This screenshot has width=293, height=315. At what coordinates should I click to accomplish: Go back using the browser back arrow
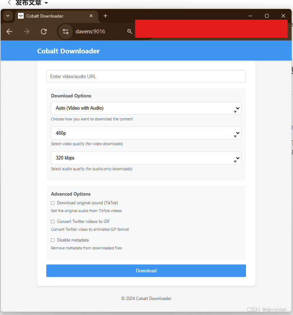tap(9, 32)
